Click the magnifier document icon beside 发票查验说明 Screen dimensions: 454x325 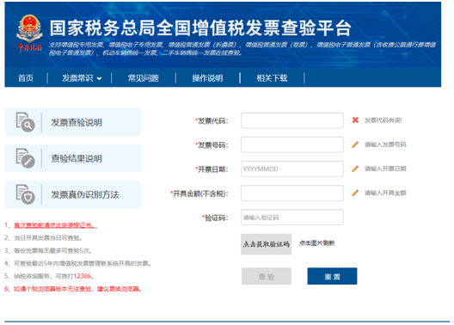25,122
